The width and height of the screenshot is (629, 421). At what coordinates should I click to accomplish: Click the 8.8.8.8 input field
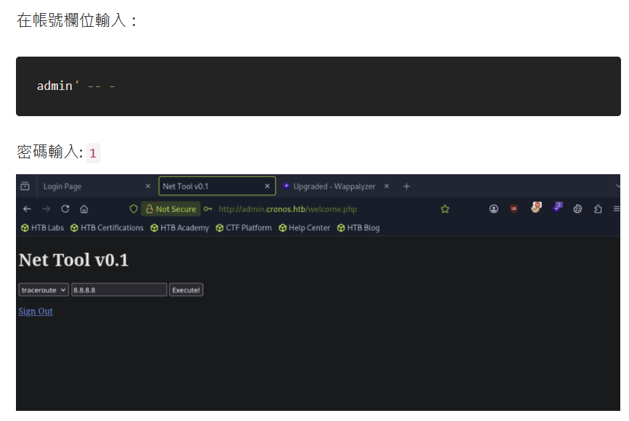(119, 290)
